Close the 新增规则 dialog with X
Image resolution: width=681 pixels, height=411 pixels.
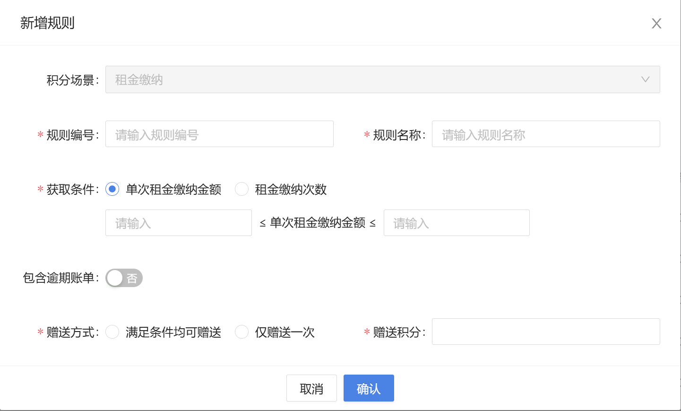click(x=656, y=24)
